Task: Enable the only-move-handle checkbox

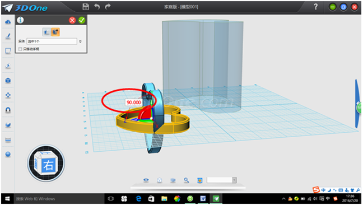Action: click(x=20, y=49)
